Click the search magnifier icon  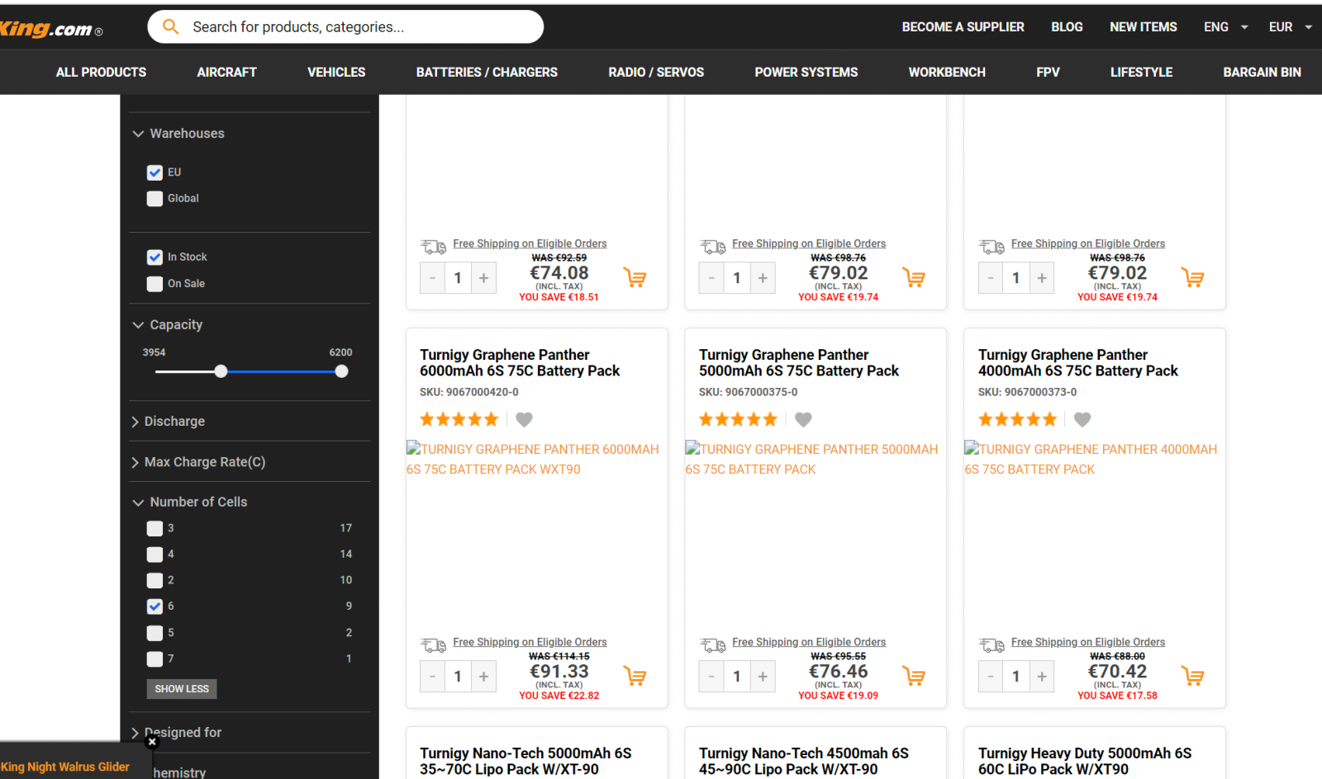click(x=171, y=26)
